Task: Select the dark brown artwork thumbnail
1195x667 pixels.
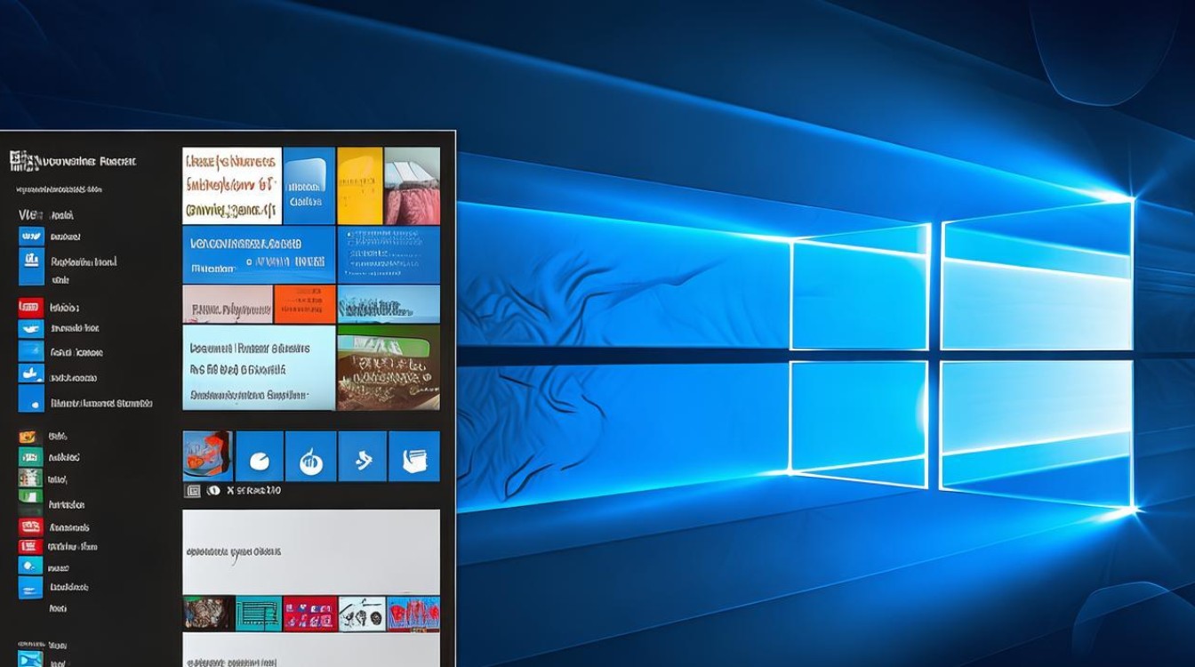Action: coord(208,614)
